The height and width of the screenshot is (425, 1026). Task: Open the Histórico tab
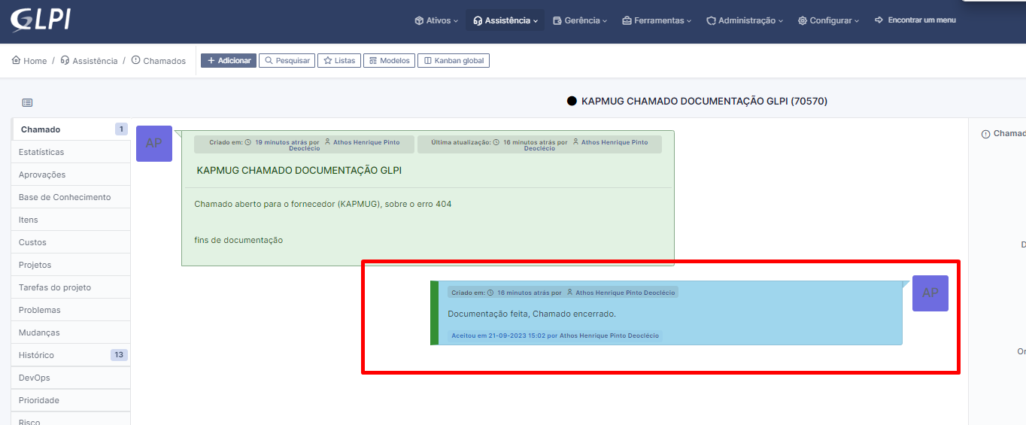tap(71, 355)
